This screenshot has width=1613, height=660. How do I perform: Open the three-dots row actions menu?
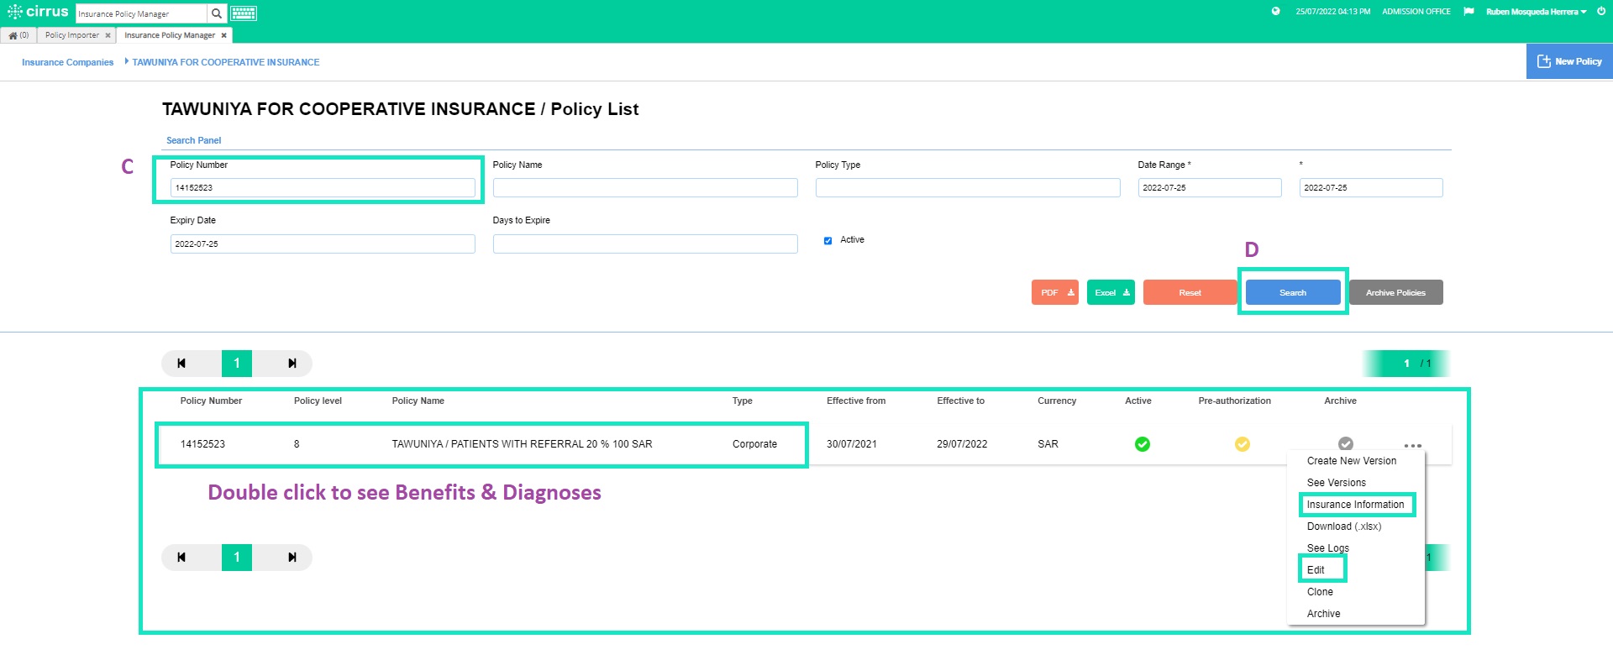click(1413, 445)
